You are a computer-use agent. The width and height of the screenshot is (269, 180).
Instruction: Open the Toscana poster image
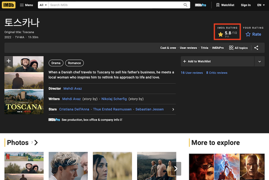tap(24, 85)
